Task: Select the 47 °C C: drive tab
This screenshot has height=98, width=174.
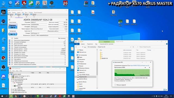Action: [x=34, y=16]
